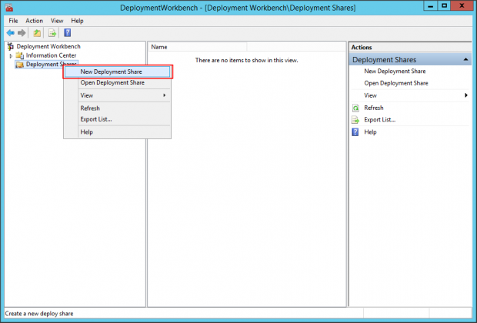Open the File menu
This screenshot has width=477, height=323.
[x=13, y=21]
